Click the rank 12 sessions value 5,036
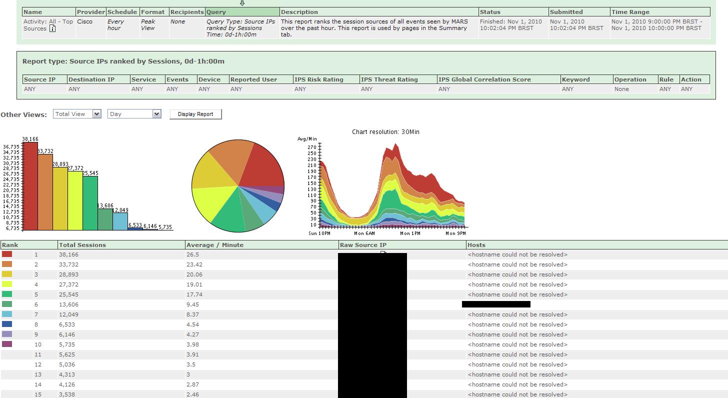Image resolution: width=728 pixels, height=398 pixels. click(x=67, y=364)
